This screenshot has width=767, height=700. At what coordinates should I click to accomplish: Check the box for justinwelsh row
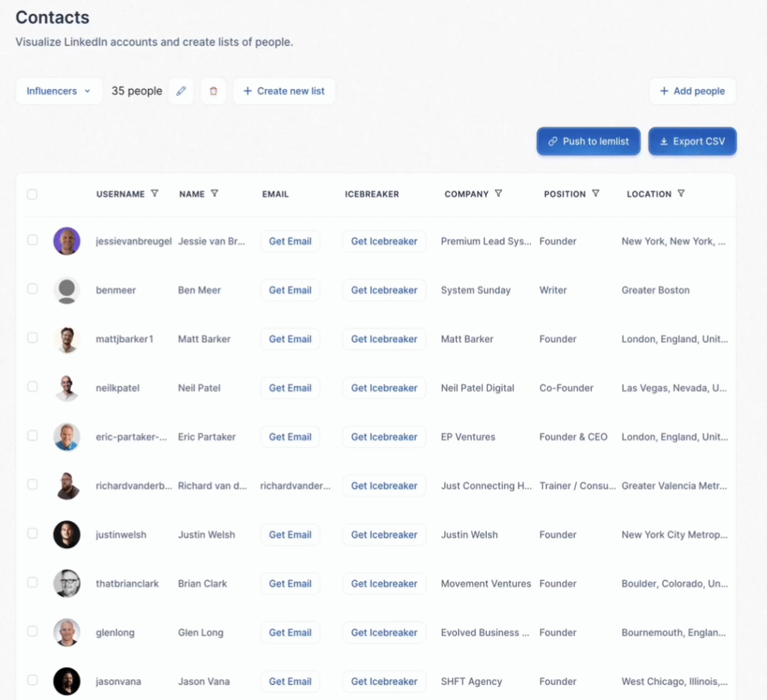32,533
